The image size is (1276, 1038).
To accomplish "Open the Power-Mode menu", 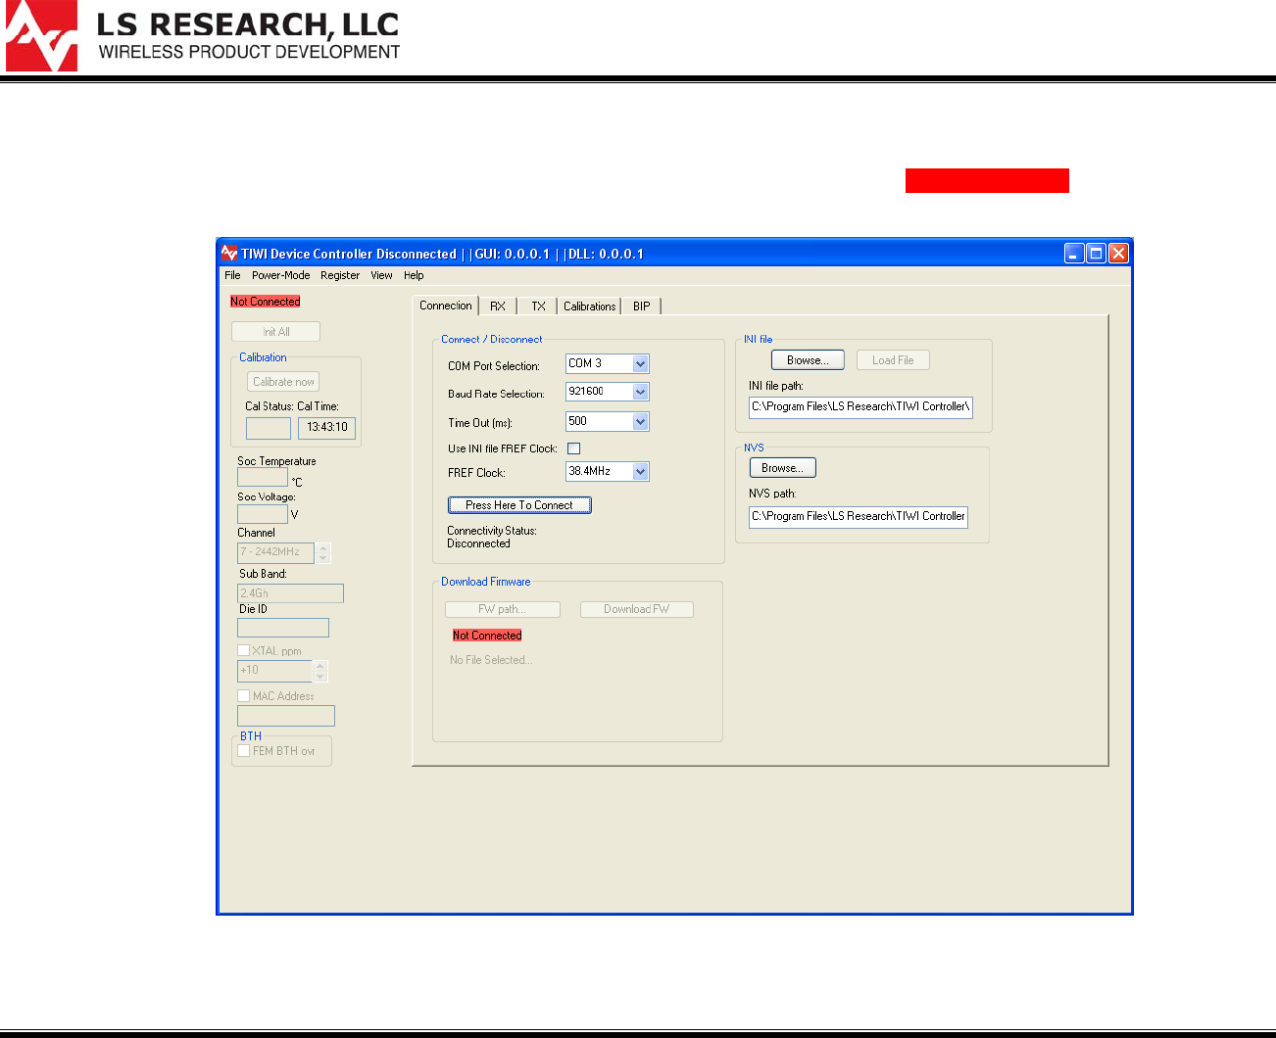I will click(280, 276).
